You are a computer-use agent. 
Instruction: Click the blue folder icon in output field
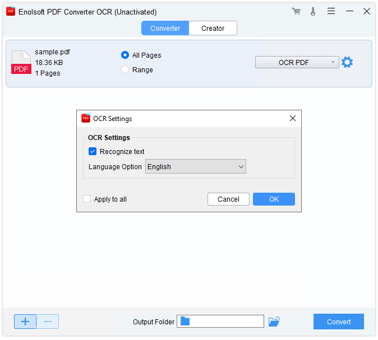coord(185,321)
